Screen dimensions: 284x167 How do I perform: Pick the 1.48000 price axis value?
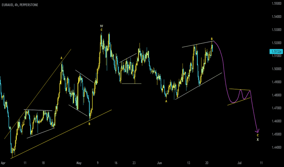pos(276,95)
